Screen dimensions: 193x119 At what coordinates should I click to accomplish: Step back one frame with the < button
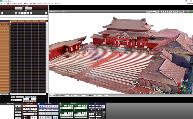19,13
